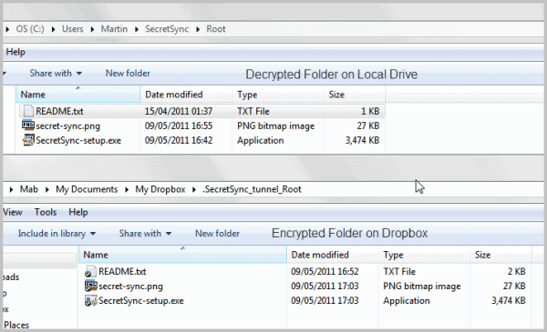
Task: Open Share with dropdown in the Dropbox window
Action: click(145, 234)
